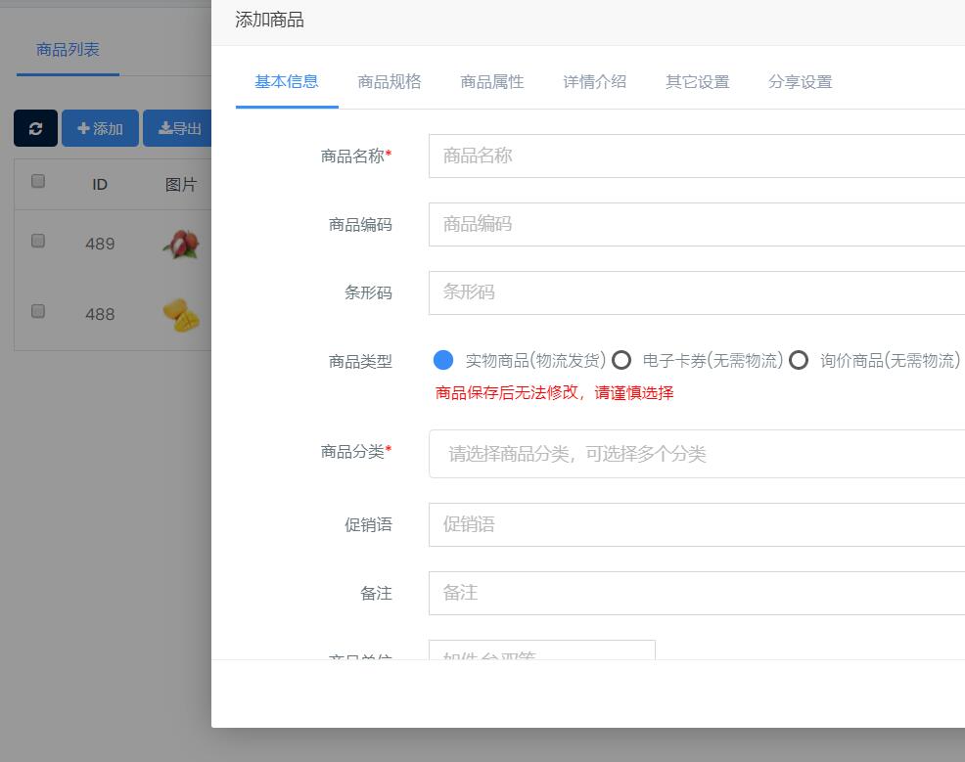Click the refresh icon button
965x762 pixels.
click(x=35, y=128)
